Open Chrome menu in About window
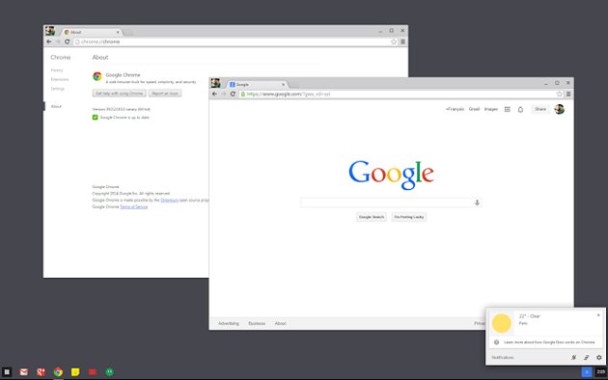The image size is (608, 380). click(x=402, y=41)
